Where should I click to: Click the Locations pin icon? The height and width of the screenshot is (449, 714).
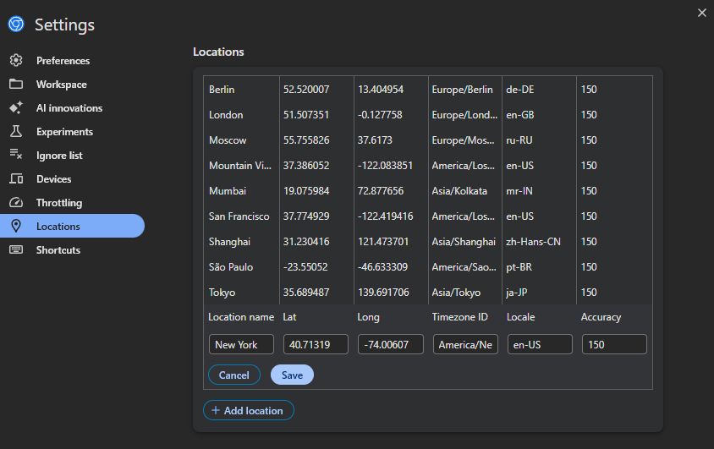click(x=16, y=226)
